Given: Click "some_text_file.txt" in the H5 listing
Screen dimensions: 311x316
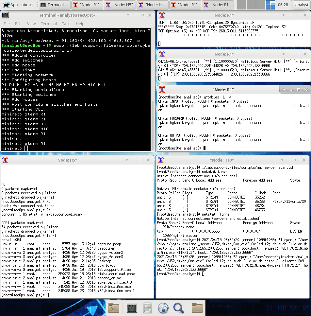Looking at the screenshot, I should click(x=115, y=282).
